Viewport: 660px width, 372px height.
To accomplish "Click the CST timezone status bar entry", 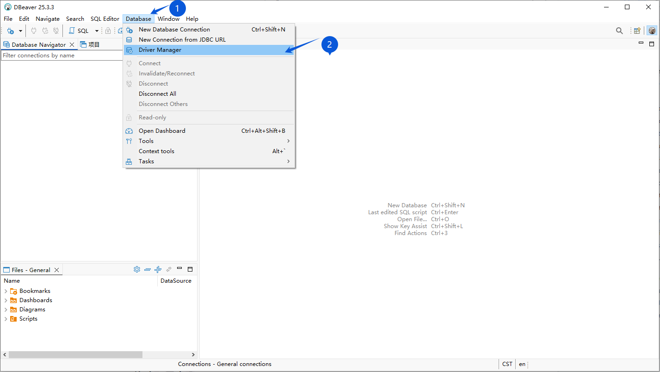I will coord(507,364).
